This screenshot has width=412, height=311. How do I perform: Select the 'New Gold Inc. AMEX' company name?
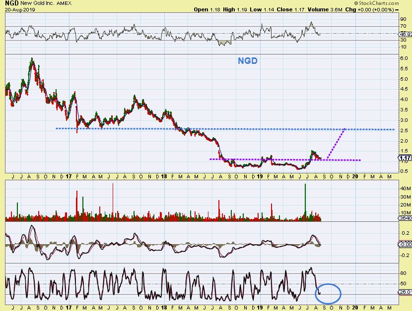pyautogui.click(x=46, y=3)
